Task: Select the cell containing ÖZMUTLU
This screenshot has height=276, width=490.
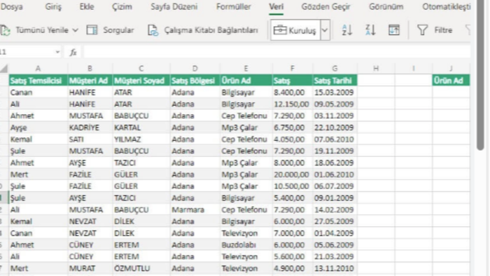Action: click(141, 268)
